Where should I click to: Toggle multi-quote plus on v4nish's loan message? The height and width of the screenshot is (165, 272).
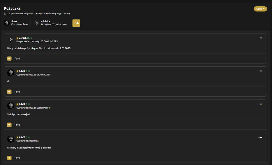coord(9,58)
